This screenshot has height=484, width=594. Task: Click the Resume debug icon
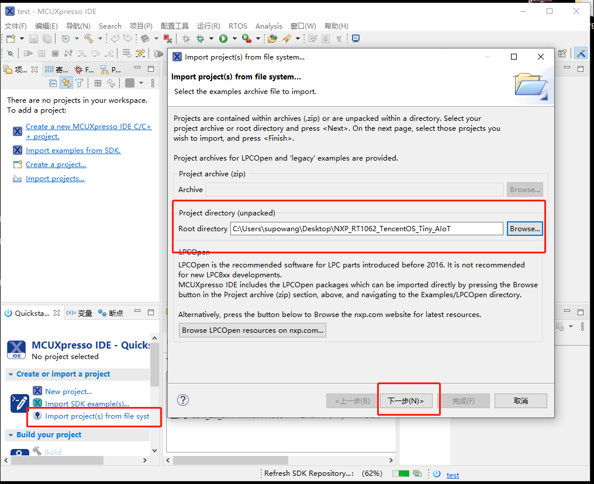click(x=28, y=53)
